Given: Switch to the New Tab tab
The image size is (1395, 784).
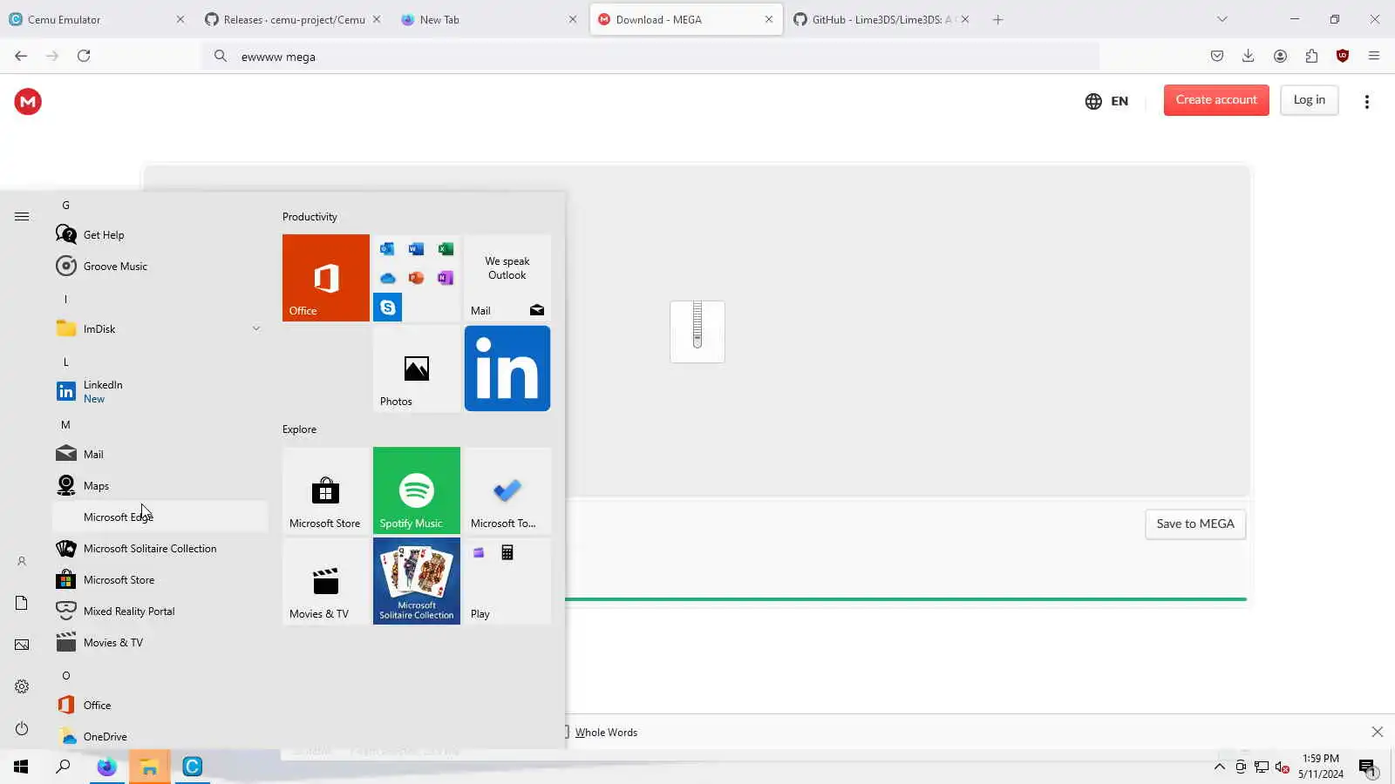Looking at the screenshot, I should pyautogui.click(x=489, y=19).
